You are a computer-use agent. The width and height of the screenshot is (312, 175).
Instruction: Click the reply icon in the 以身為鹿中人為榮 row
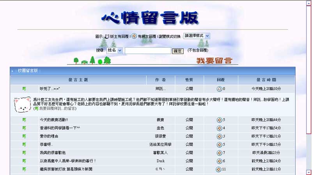pyautogui.click(x=219, y=161)
